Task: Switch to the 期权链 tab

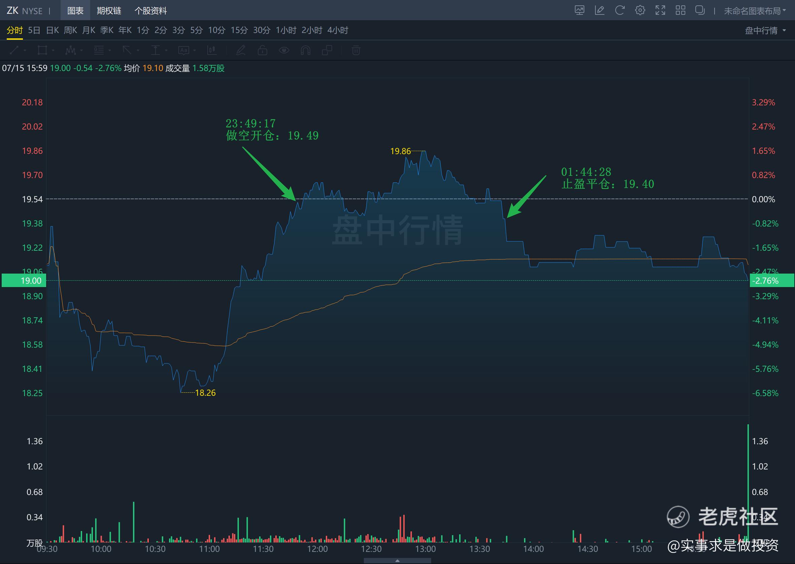Action: click(109, 11)
